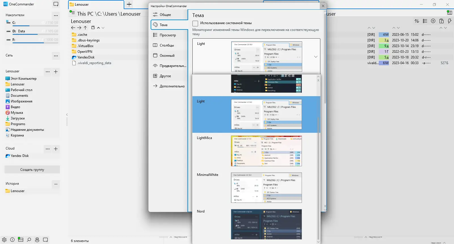
Task: Click the paste clipboard icon in right pane
Action: point(442,21)
